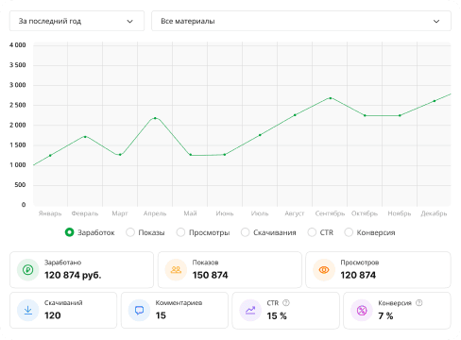Click the "15 %" CTR value
The height and width of the screenshot is (340, 461).
click(x=277, y=316)
